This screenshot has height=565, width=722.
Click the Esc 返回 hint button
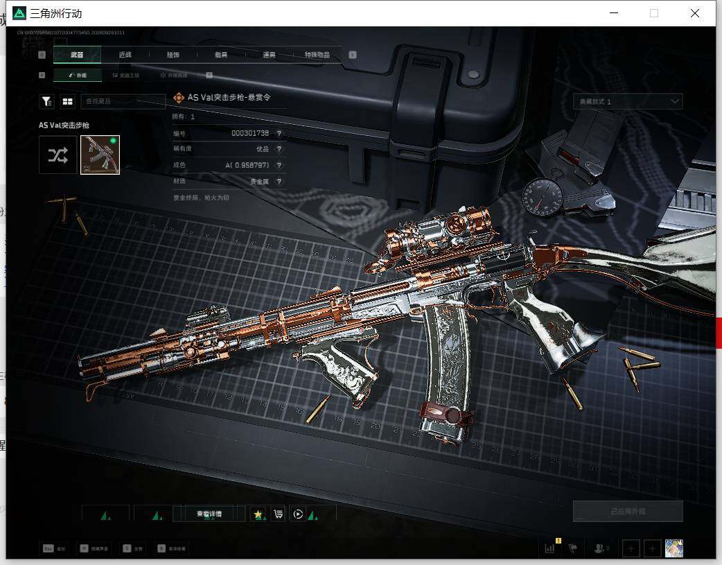click(x=54, y=548)
